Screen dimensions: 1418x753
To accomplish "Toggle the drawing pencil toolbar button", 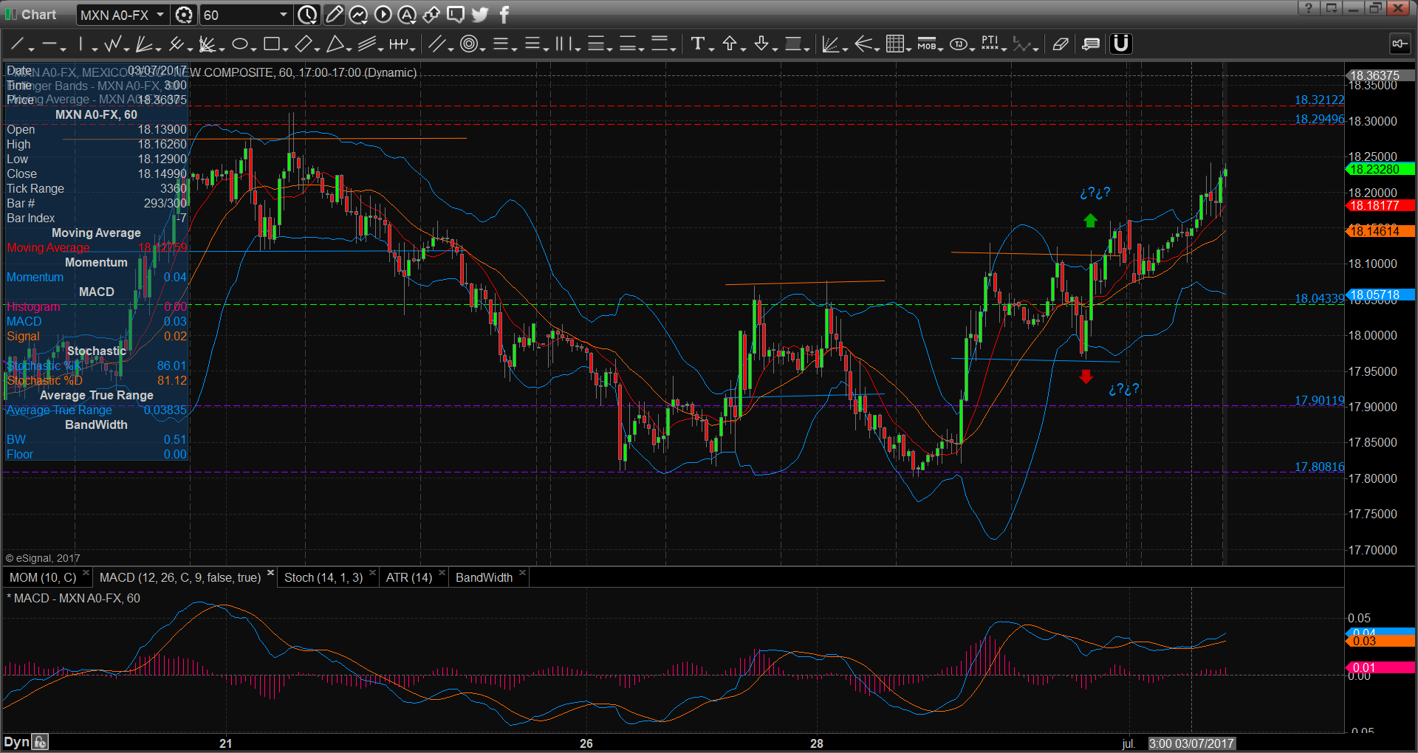I will [x=334, y=15].
